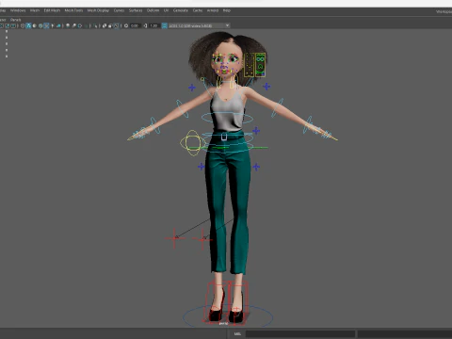Toggle the Isolate Select icon
Viewport: 452px width, 339px height.
click(95, 25)
